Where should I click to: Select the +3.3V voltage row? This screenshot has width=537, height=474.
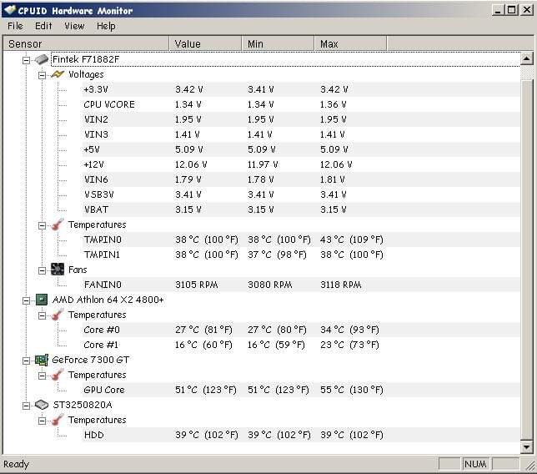(301, 89)
